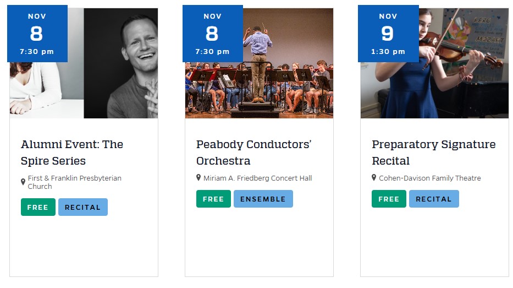Viewport: 513px width, 288px height.
Task: Click the FREE tag on Alumni Event card
Action: (x=38, y=207)
